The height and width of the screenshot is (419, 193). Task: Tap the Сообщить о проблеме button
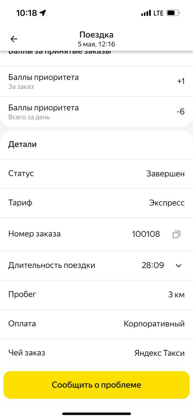click(x=96, y=385)
